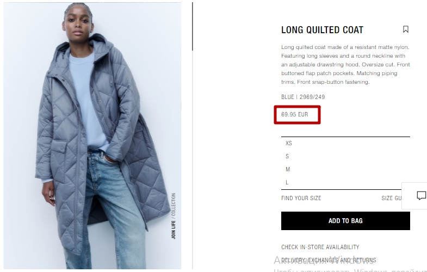Expand CHECK IN-STORE AVAILABILITY
427x272 pixels.
(x=320, y=247)
